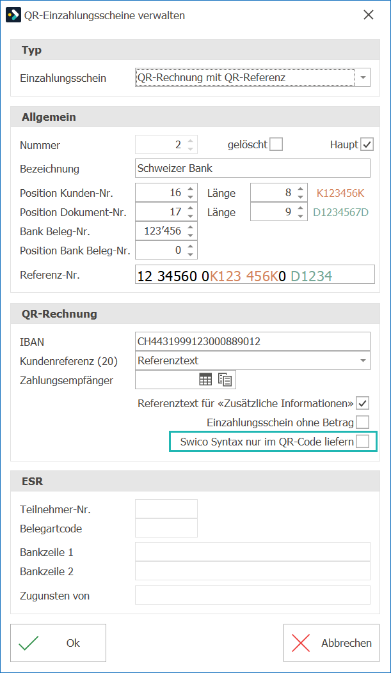391x673 pixels.
Task: Uncheck the Haupt checkbox
Action: 367,144
